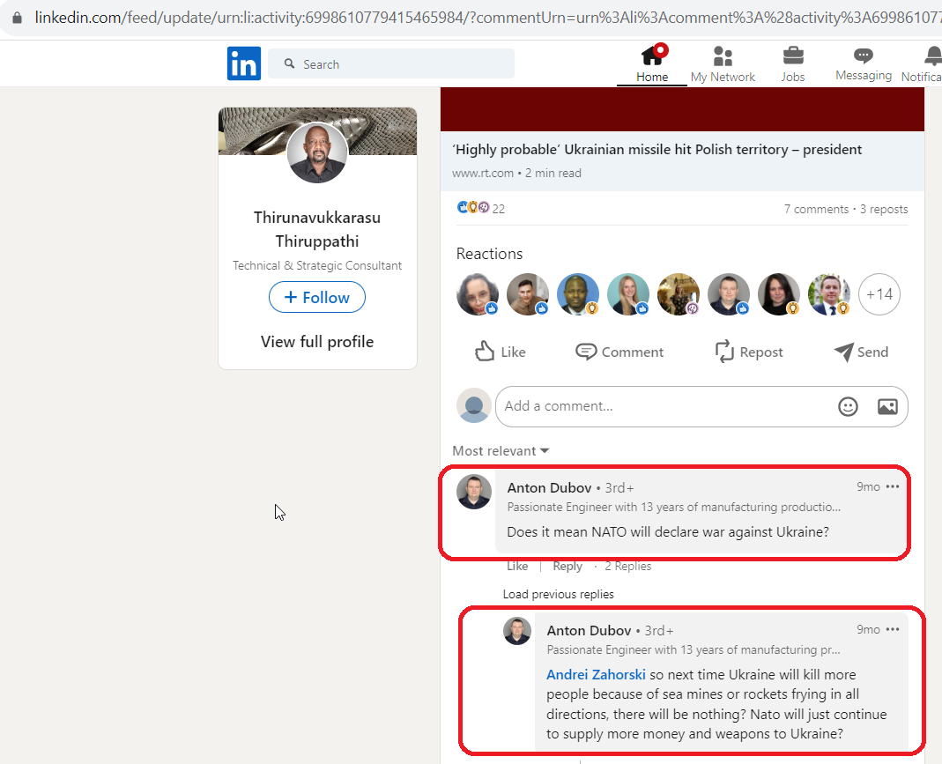Screen dimensions: 942x764
Task: Show the 7 comments
Action: pyautogui.click(x=816, y=209)
